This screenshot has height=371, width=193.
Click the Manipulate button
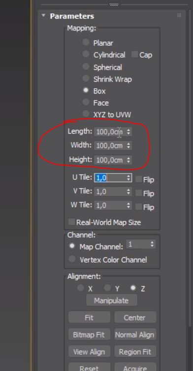[x=111, y=301]
